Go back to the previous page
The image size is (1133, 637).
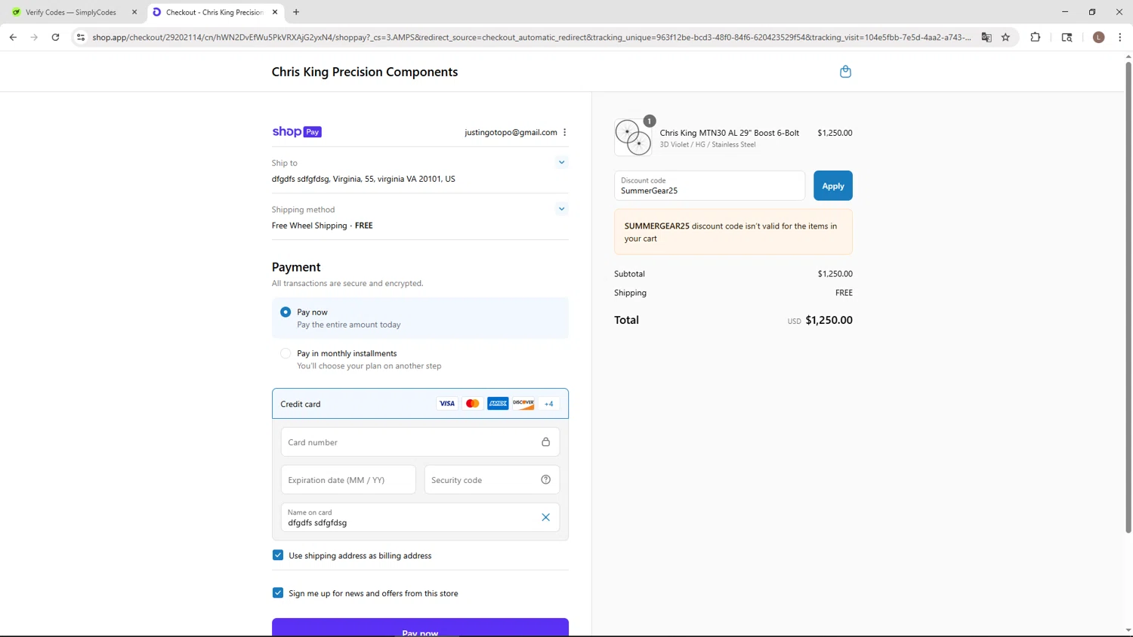point(13,37)
